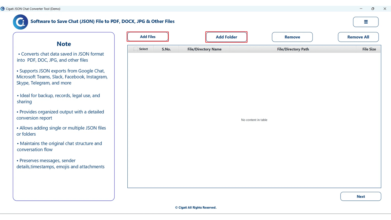Image resolution: width=391 pixels, height=220 pixels.
Task: Click Add Folder button
Action: pos(226,37)
